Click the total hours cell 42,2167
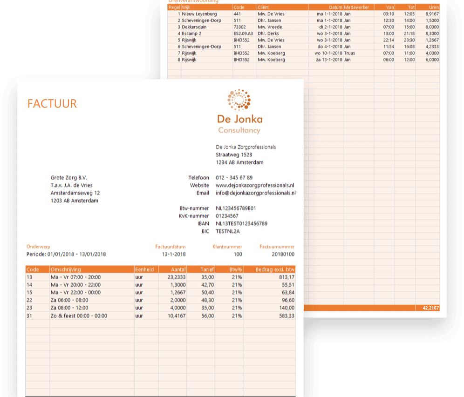464x397 pixels. (430, 308)
